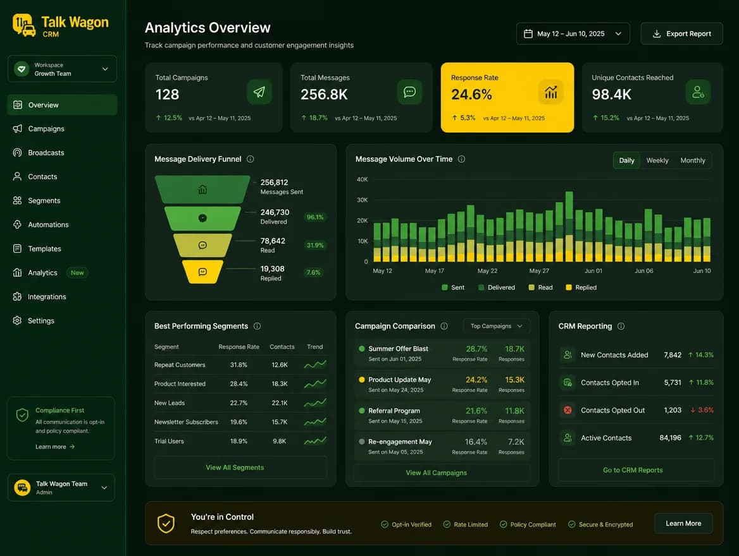739x556 pixels.
Task: Click the Active Contacts value 84,196
Action: [x=670, y=438]
